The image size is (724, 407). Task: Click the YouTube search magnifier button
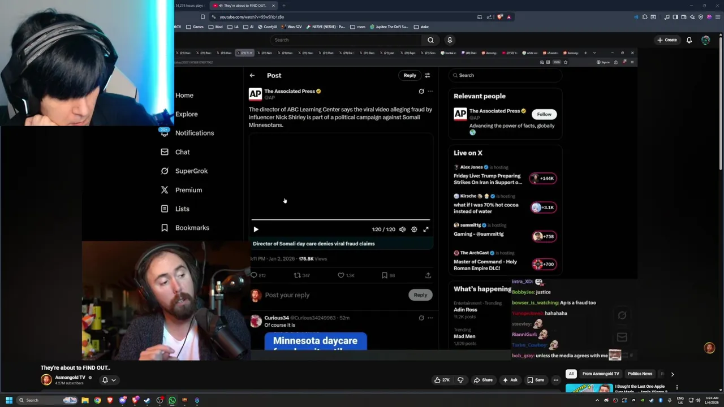[430, 40]
